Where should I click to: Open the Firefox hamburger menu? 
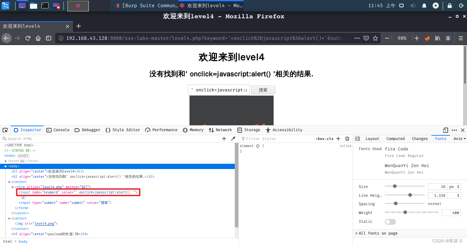(461, 38)
